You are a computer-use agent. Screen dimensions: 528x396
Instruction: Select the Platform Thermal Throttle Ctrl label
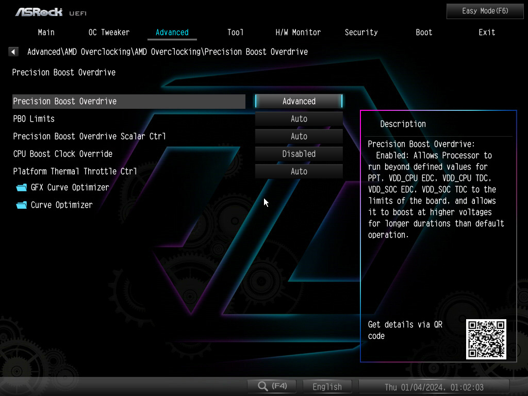(75, 171)
